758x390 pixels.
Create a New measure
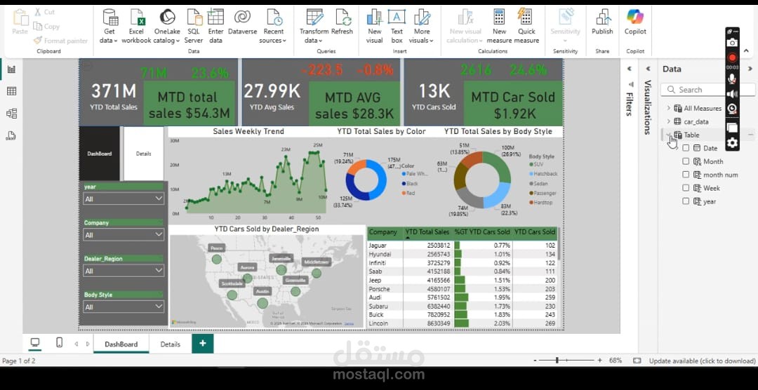click(x=500, y=26)
